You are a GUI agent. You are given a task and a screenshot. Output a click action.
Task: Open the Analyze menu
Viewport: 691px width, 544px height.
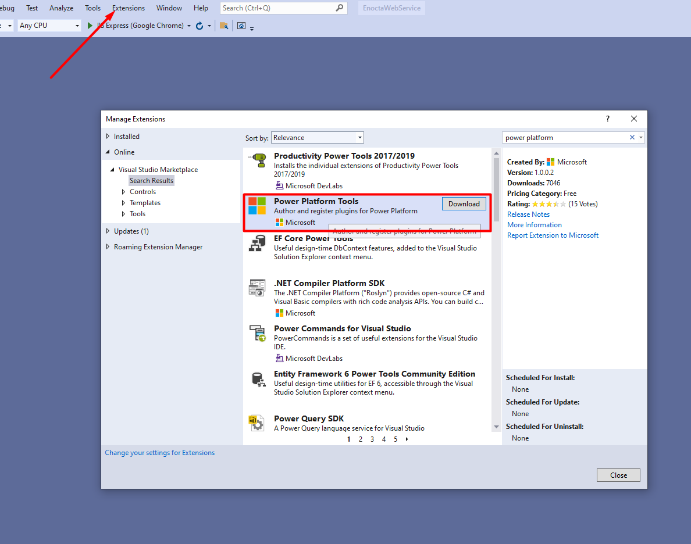61,8
